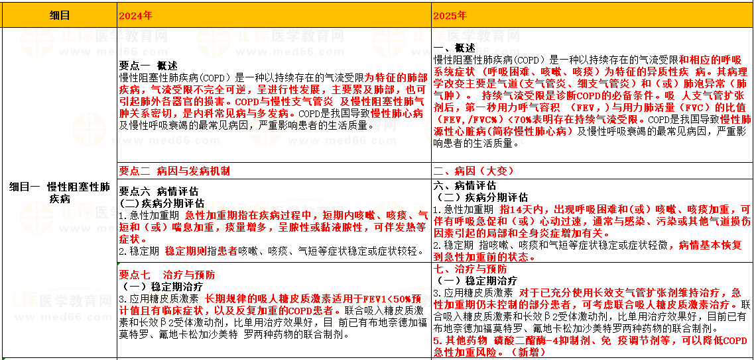This screenshot has height=360, width=754.
Task: Select the 2024年 column header
Action: (136, 15)
